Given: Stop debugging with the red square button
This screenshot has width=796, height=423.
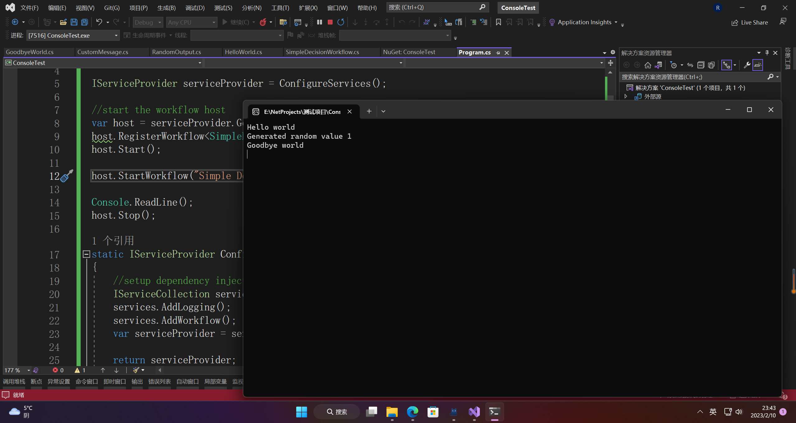Looking at the screenshot, I should [x=330, y=22].
